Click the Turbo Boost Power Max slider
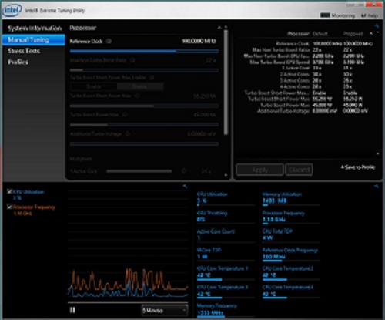 tap(144, 125)
